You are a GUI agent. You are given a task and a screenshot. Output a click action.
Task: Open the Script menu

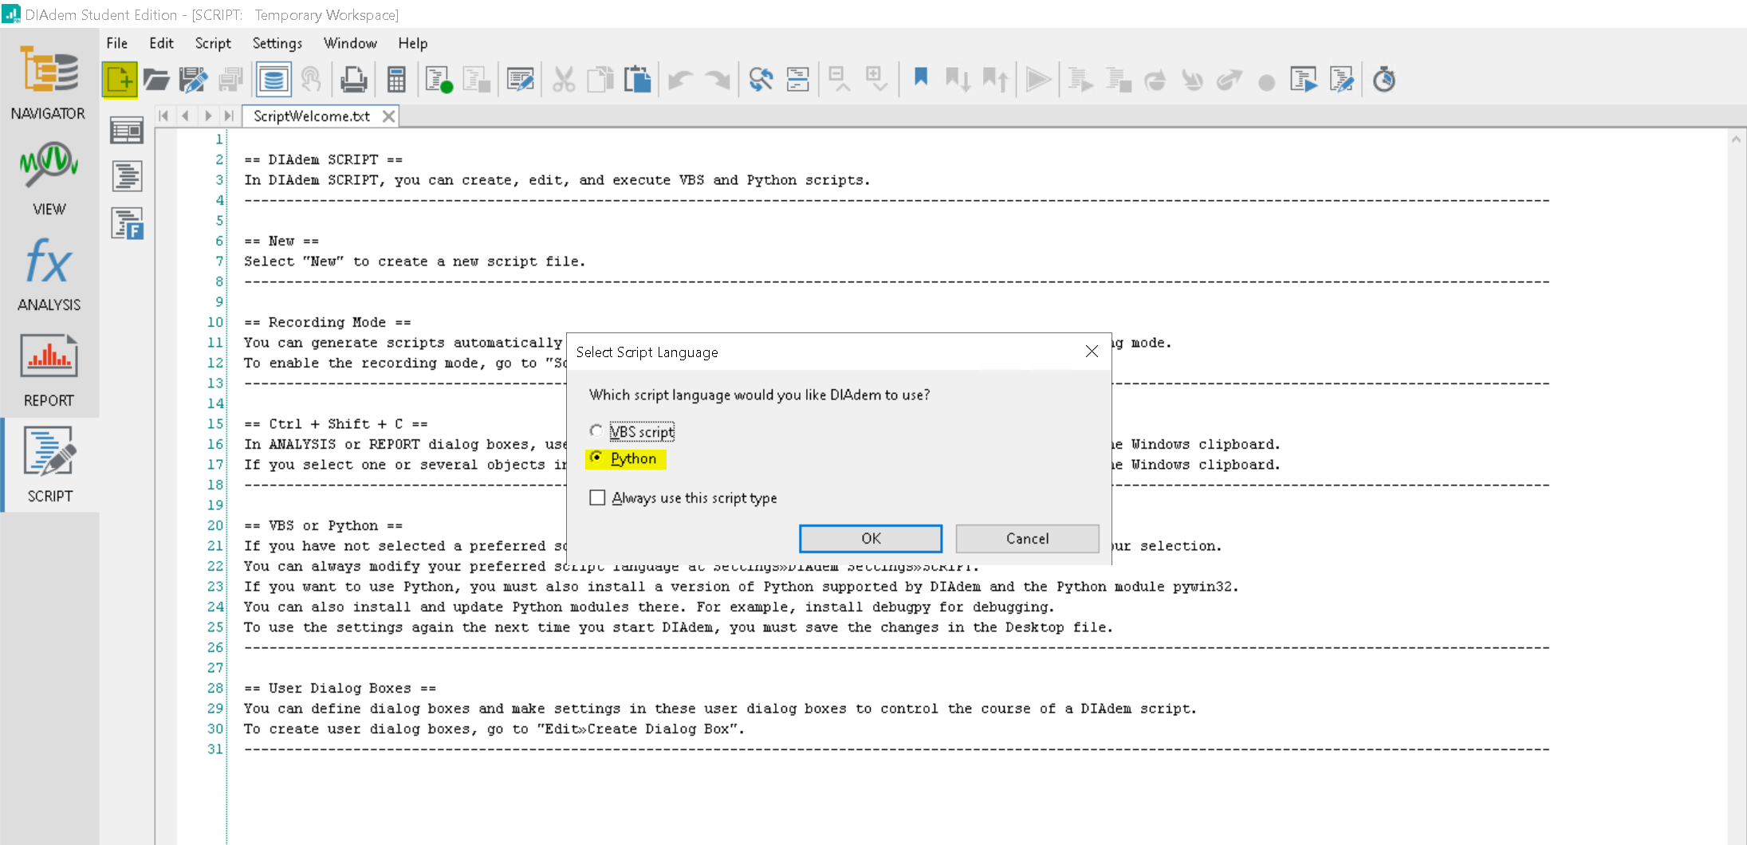[213, 43]
